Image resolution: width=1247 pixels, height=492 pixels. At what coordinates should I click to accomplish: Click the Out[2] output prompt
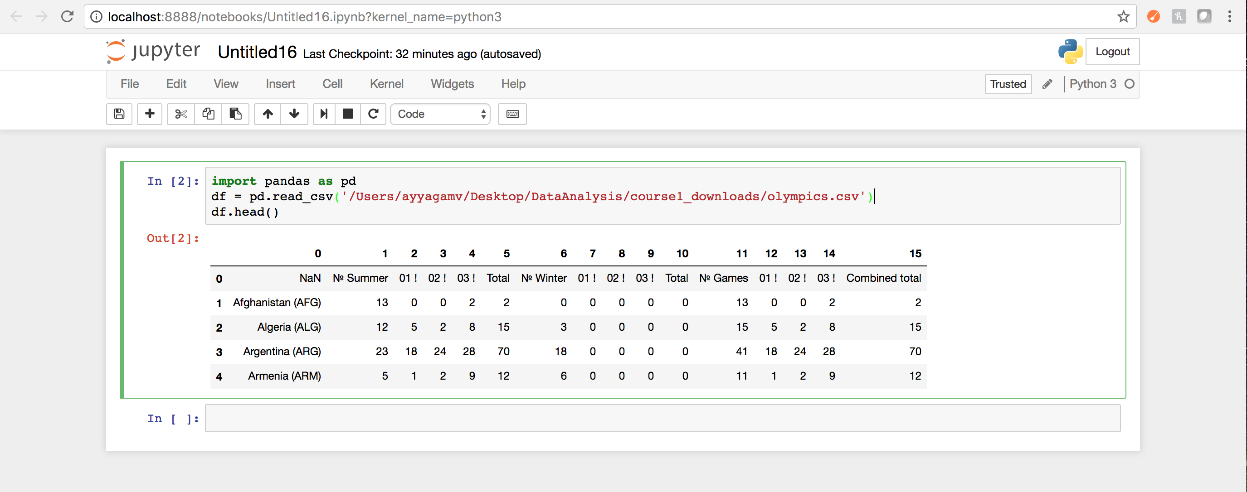coord(173,238)
